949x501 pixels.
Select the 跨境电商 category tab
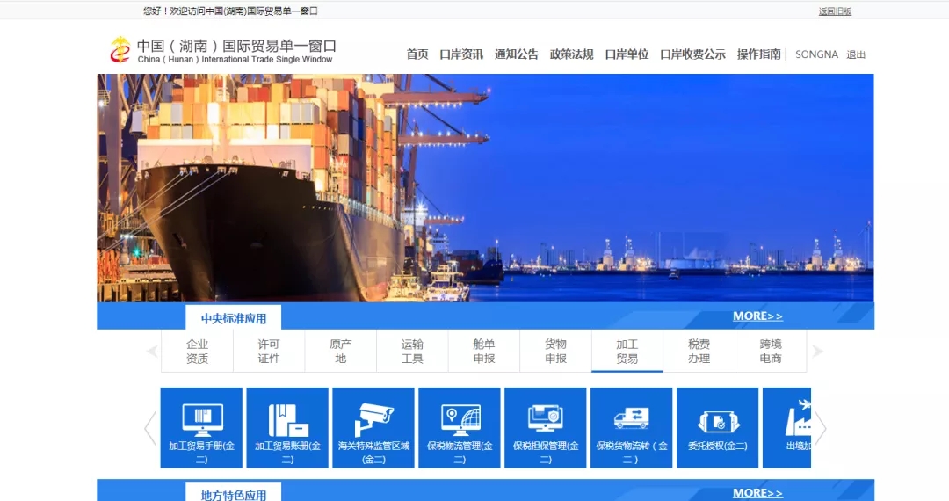click(x=771, y=352)
